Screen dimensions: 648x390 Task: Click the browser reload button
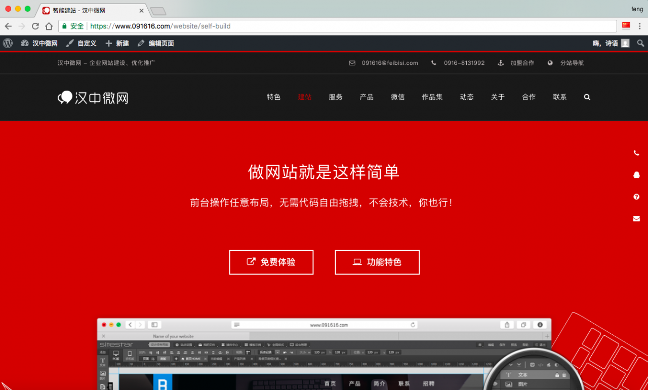pos(35,26)
